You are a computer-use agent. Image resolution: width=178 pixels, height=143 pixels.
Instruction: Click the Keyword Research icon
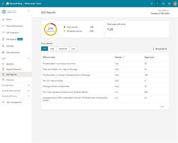[x=3, y=69]
